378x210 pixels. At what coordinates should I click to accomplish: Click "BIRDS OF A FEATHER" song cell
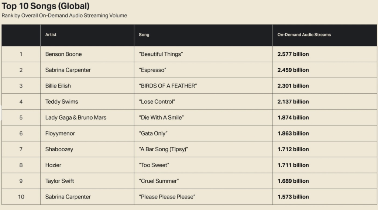pos(168,86)
